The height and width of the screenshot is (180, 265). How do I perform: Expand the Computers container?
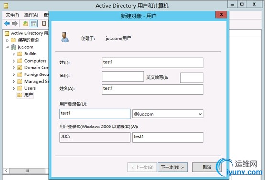point(14,61)
